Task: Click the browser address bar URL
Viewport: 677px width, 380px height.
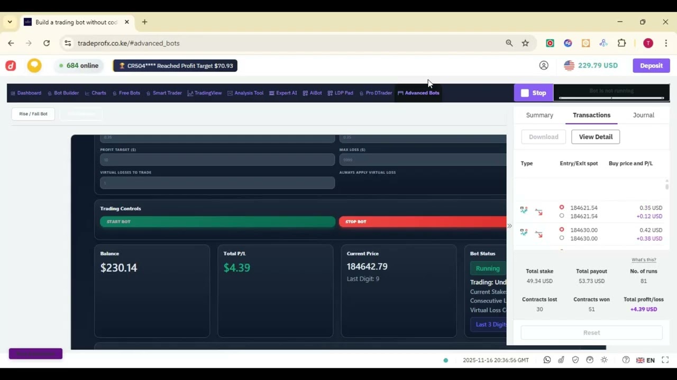Action: [129, 43]
